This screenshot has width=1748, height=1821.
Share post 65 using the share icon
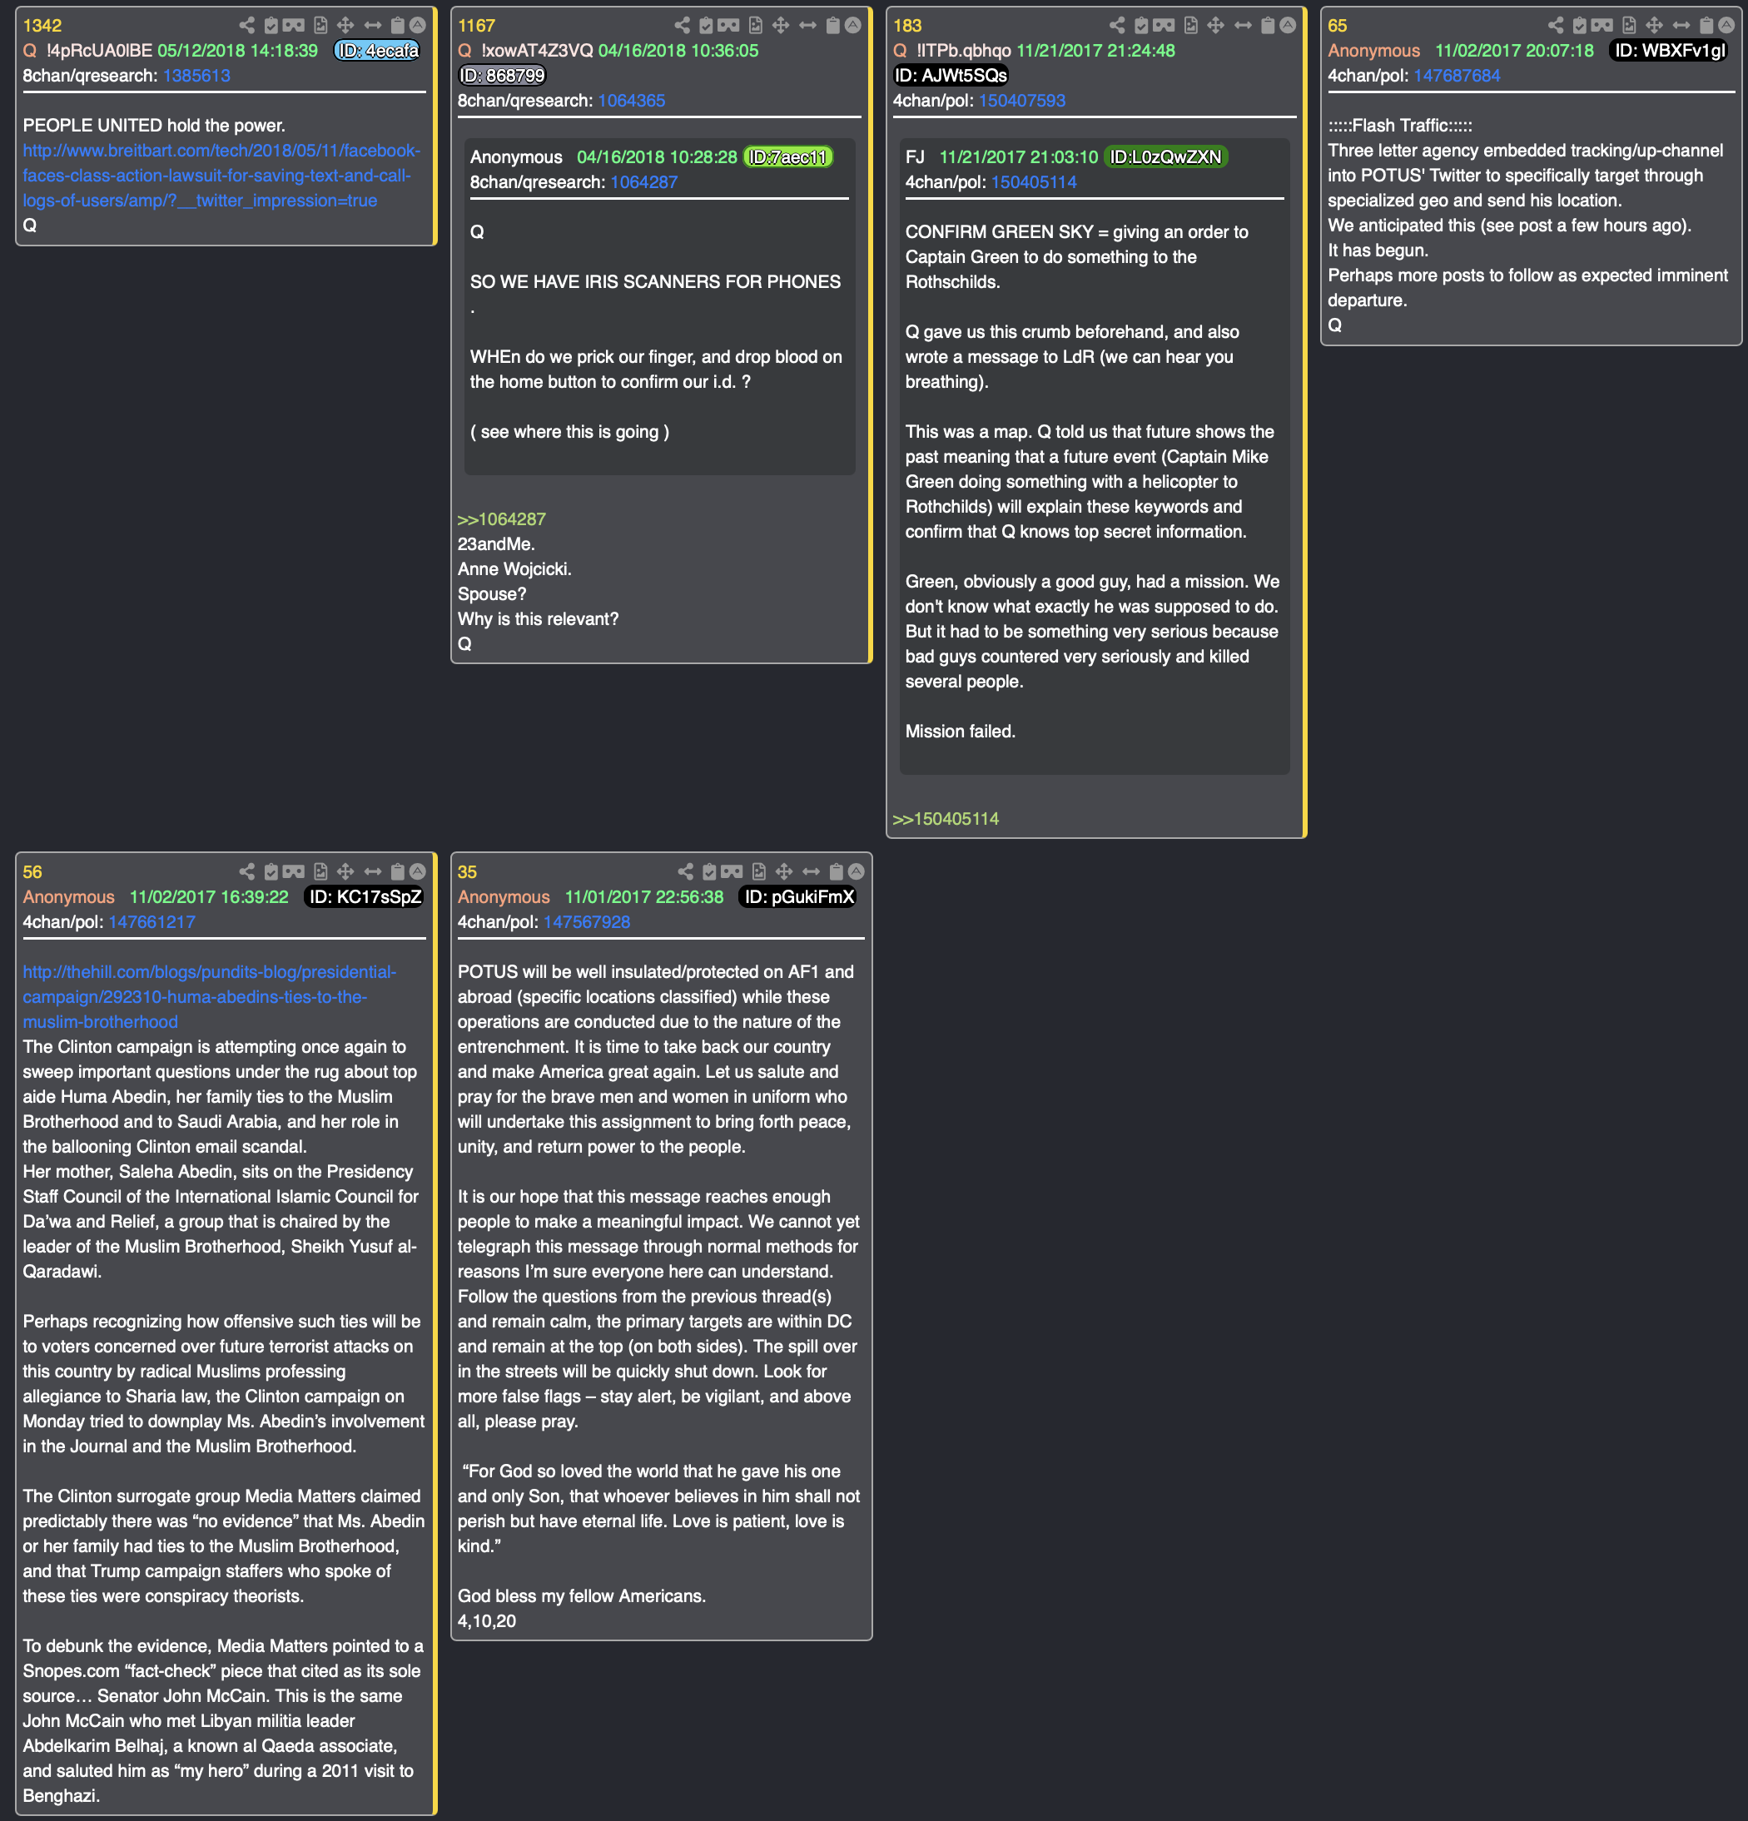coord(1556,25)
